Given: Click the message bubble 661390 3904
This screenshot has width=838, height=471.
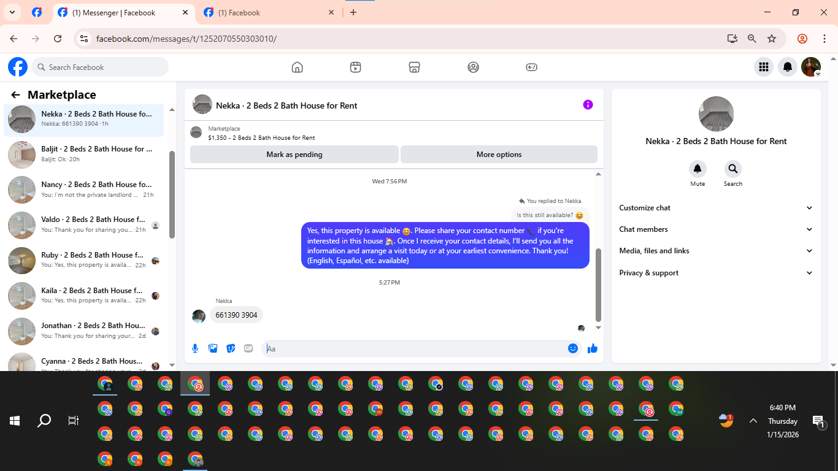Looking at the screenshot, I should pos(236,315).
